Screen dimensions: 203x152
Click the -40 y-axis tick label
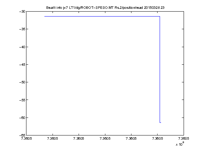click(x=22, y=47)
